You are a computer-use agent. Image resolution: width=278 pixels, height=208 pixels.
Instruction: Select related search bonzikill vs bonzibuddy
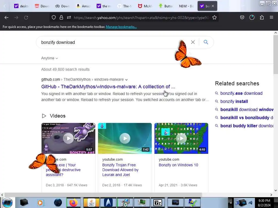(x=247, y=118)
